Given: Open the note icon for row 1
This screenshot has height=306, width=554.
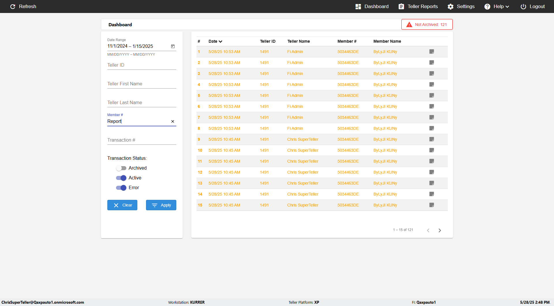Looking at the screenshot, I should coord(432,52).
